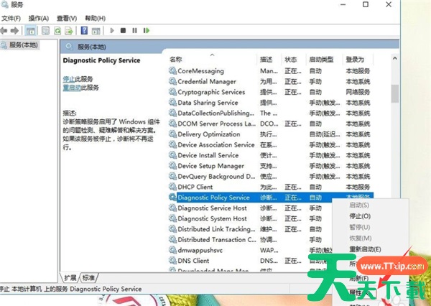The image size is (431, 306).
Task: Click the Forward arrow in the toolbar
Action: [x=16, y=31]
